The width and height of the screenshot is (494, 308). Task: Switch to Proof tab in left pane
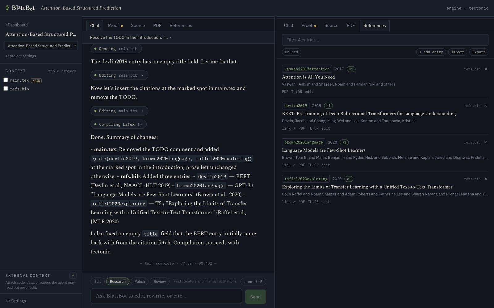coord(115,26)
